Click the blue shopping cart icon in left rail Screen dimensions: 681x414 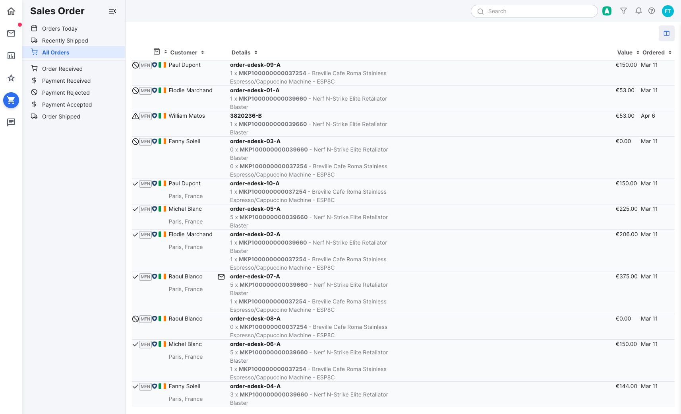11,100
